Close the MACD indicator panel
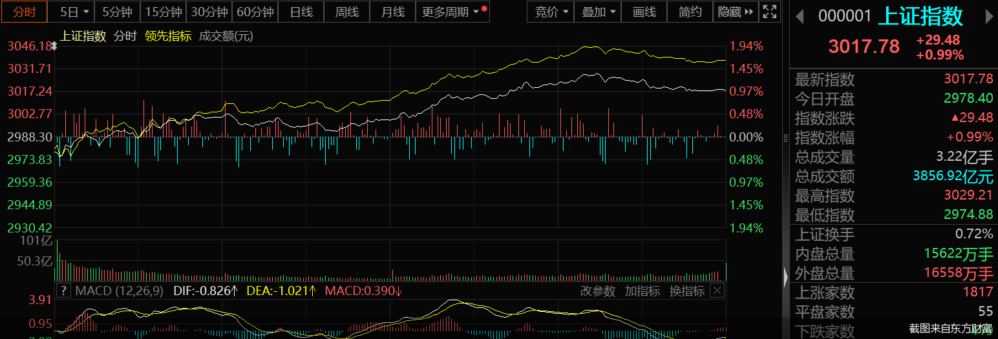The width and height of the screenshot is (998, 339). (717, 291)
